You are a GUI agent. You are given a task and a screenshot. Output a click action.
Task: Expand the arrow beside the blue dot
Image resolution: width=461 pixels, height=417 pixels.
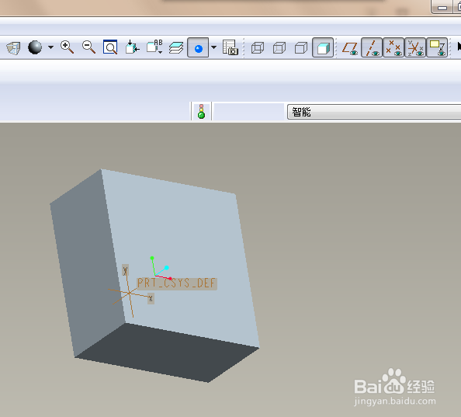[x=213, y=47]
